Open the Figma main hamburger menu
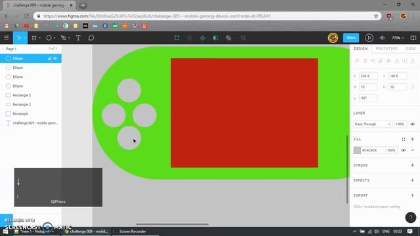Viewport: 420px width, 236px height. coord(7,38)
